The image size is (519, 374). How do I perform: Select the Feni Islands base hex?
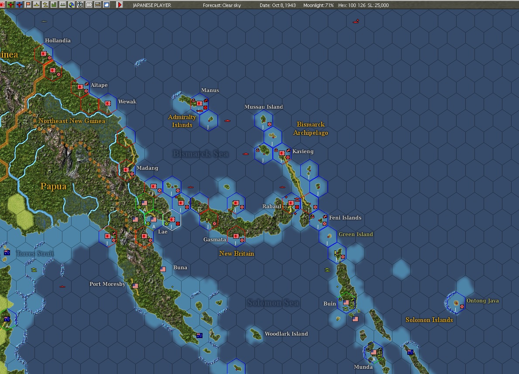click(319, 219)
